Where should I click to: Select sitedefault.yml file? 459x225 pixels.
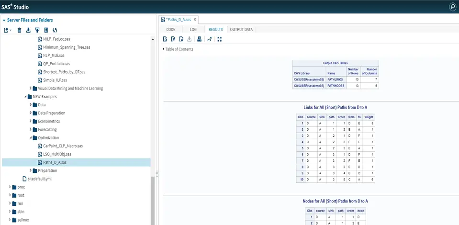(40, 179)
